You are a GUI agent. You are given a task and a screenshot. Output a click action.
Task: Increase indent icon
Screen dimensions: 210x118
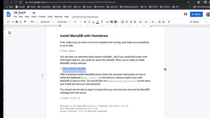tap(163, 22)
